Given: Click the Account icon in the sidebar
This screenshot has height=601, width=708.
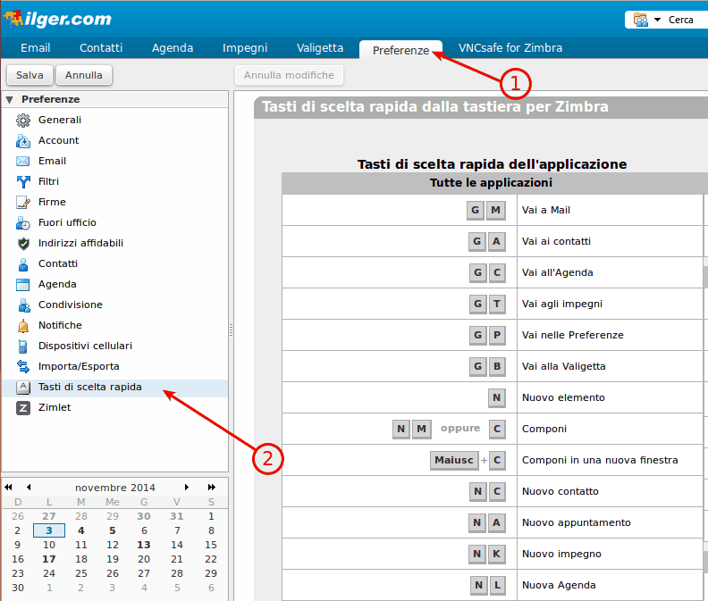Looking at the screenshot, I should (x=23, y=141).
